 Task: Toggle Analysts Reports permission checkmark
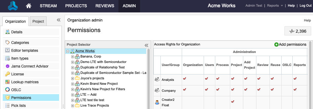click(x=295, y=79)
